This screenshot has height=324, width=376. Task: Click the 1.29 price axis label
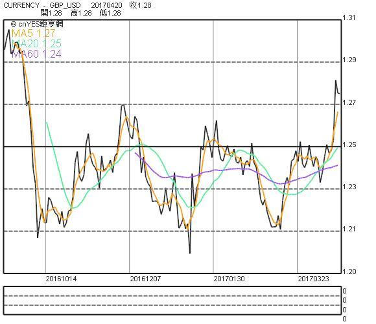point(349,60)
